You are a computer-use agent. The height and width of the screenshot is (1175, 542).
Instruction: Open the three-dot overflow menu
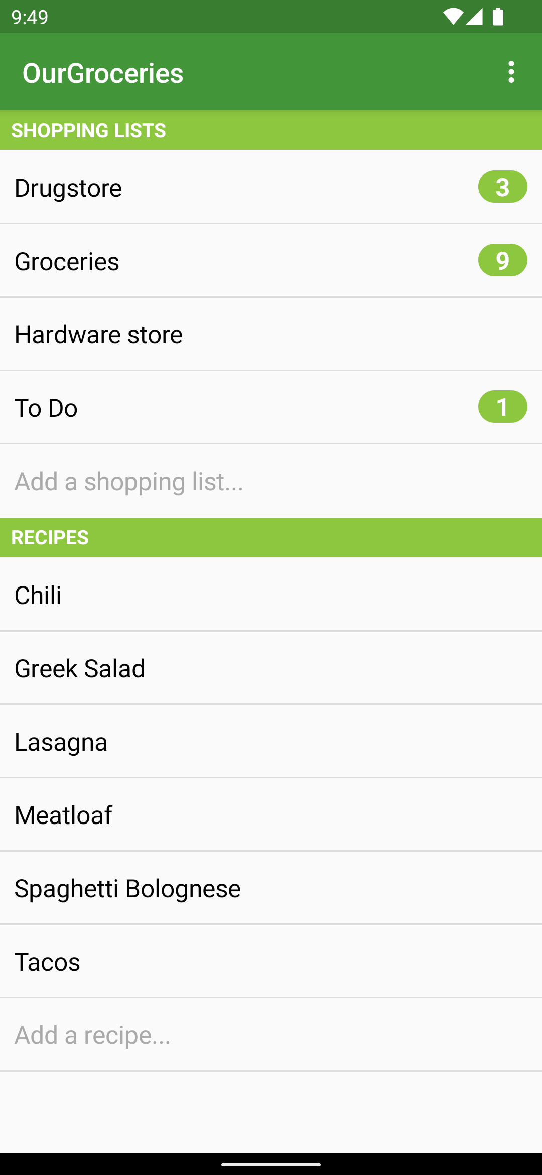(x=511, y=72)
